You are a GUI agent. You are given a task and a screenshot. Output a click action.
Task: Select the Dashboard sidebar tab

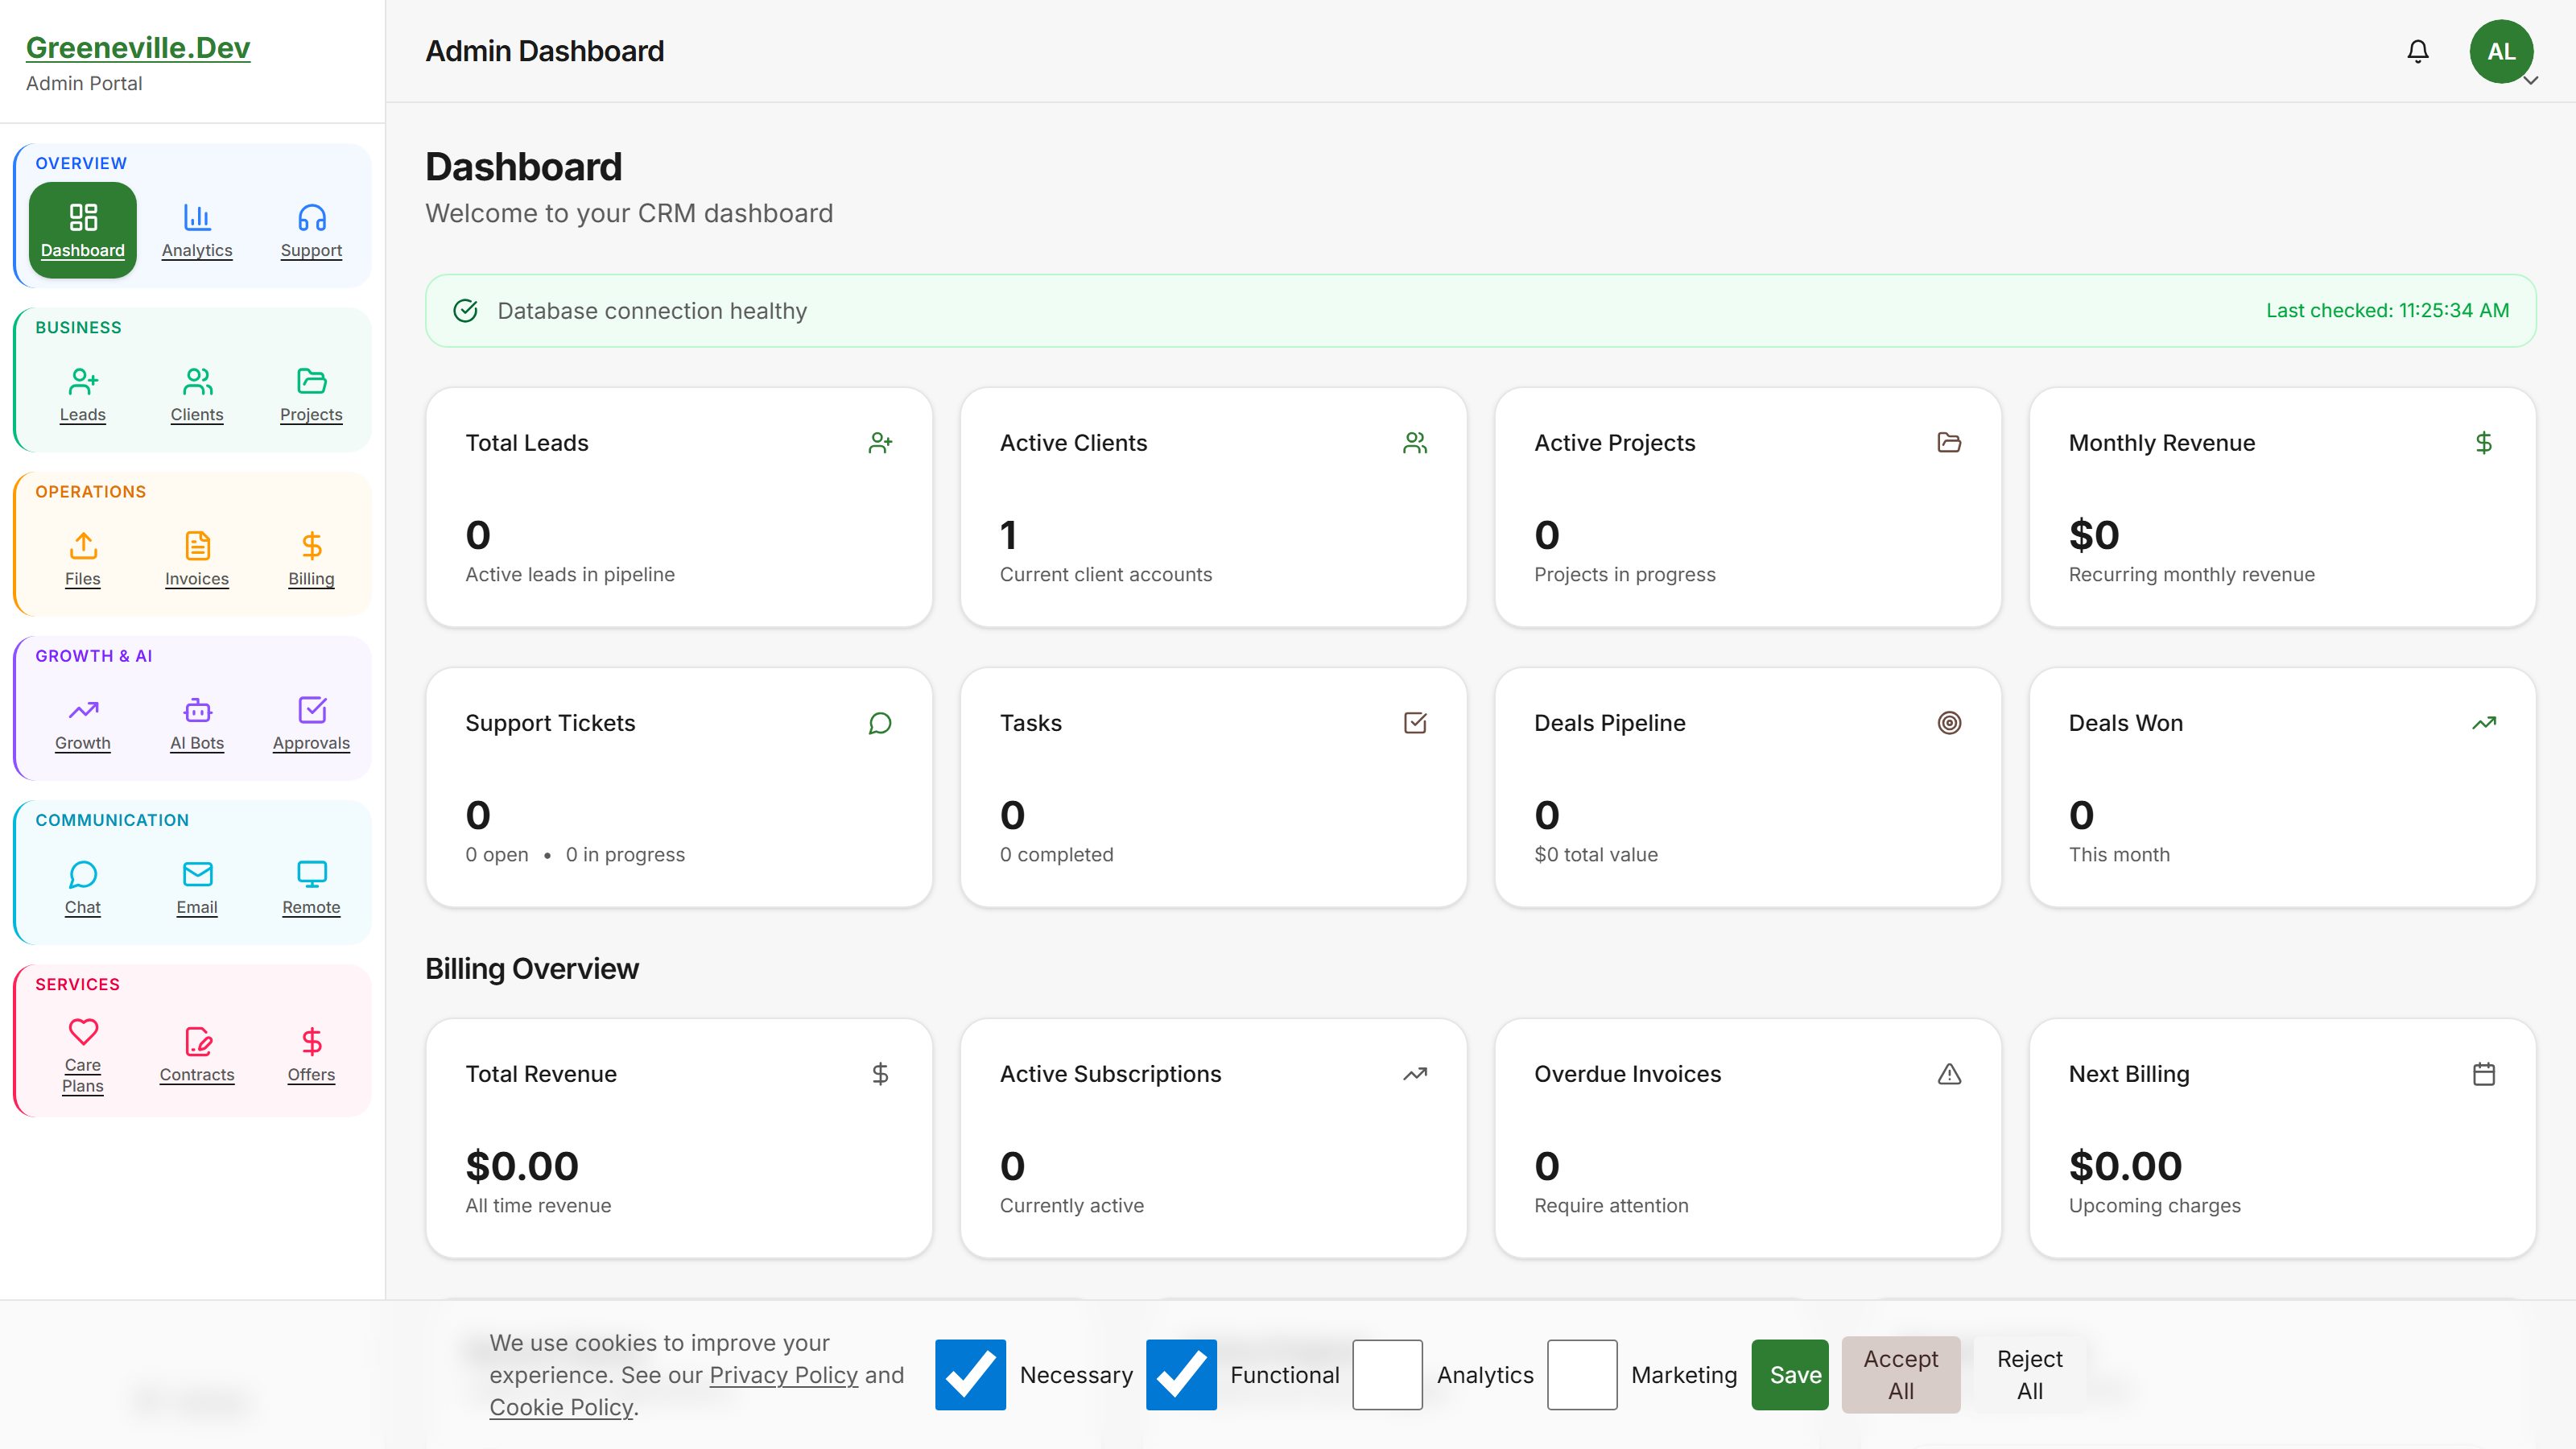[x=82, y=230]
